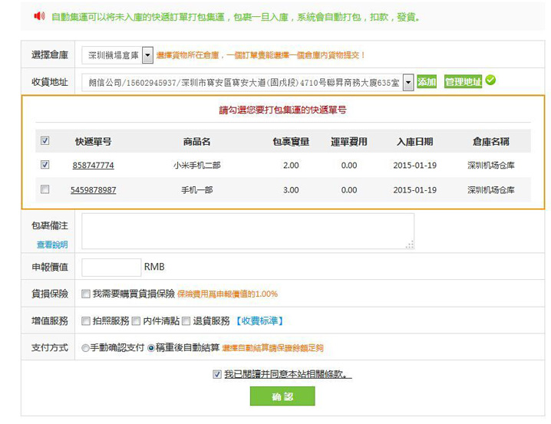The height and width of the screenshot is (424, 551).
Task: Check the 退貨服務 option
Action: point(186,320)
